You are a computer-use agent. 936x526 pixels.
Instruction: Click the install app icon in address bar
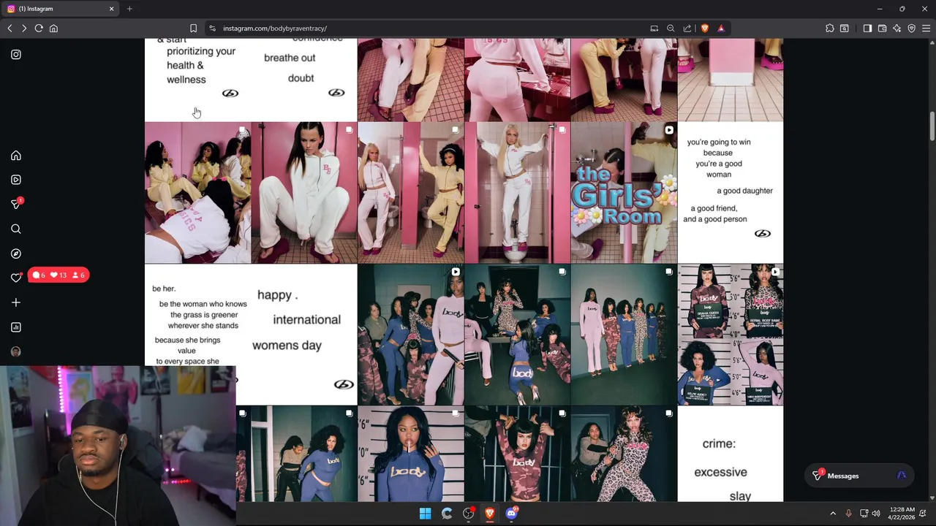click(x=654, y=28)
